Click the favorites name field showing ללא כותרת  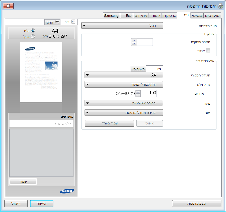41,124
